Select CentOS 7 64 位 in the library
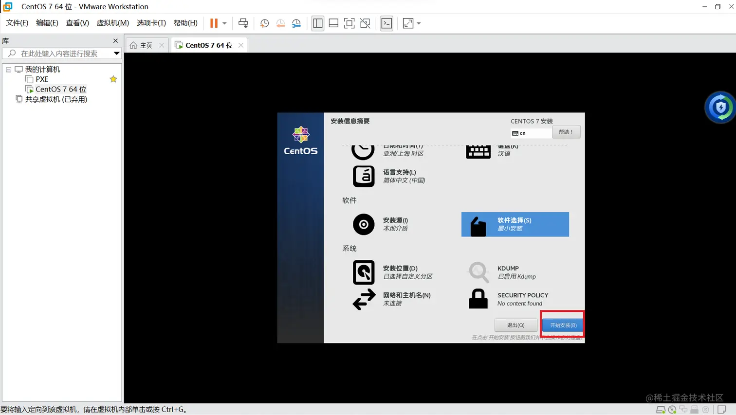 point(61,90)
